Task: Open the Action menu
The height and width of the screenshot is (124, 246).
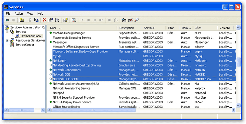Action: pos(19,14)
